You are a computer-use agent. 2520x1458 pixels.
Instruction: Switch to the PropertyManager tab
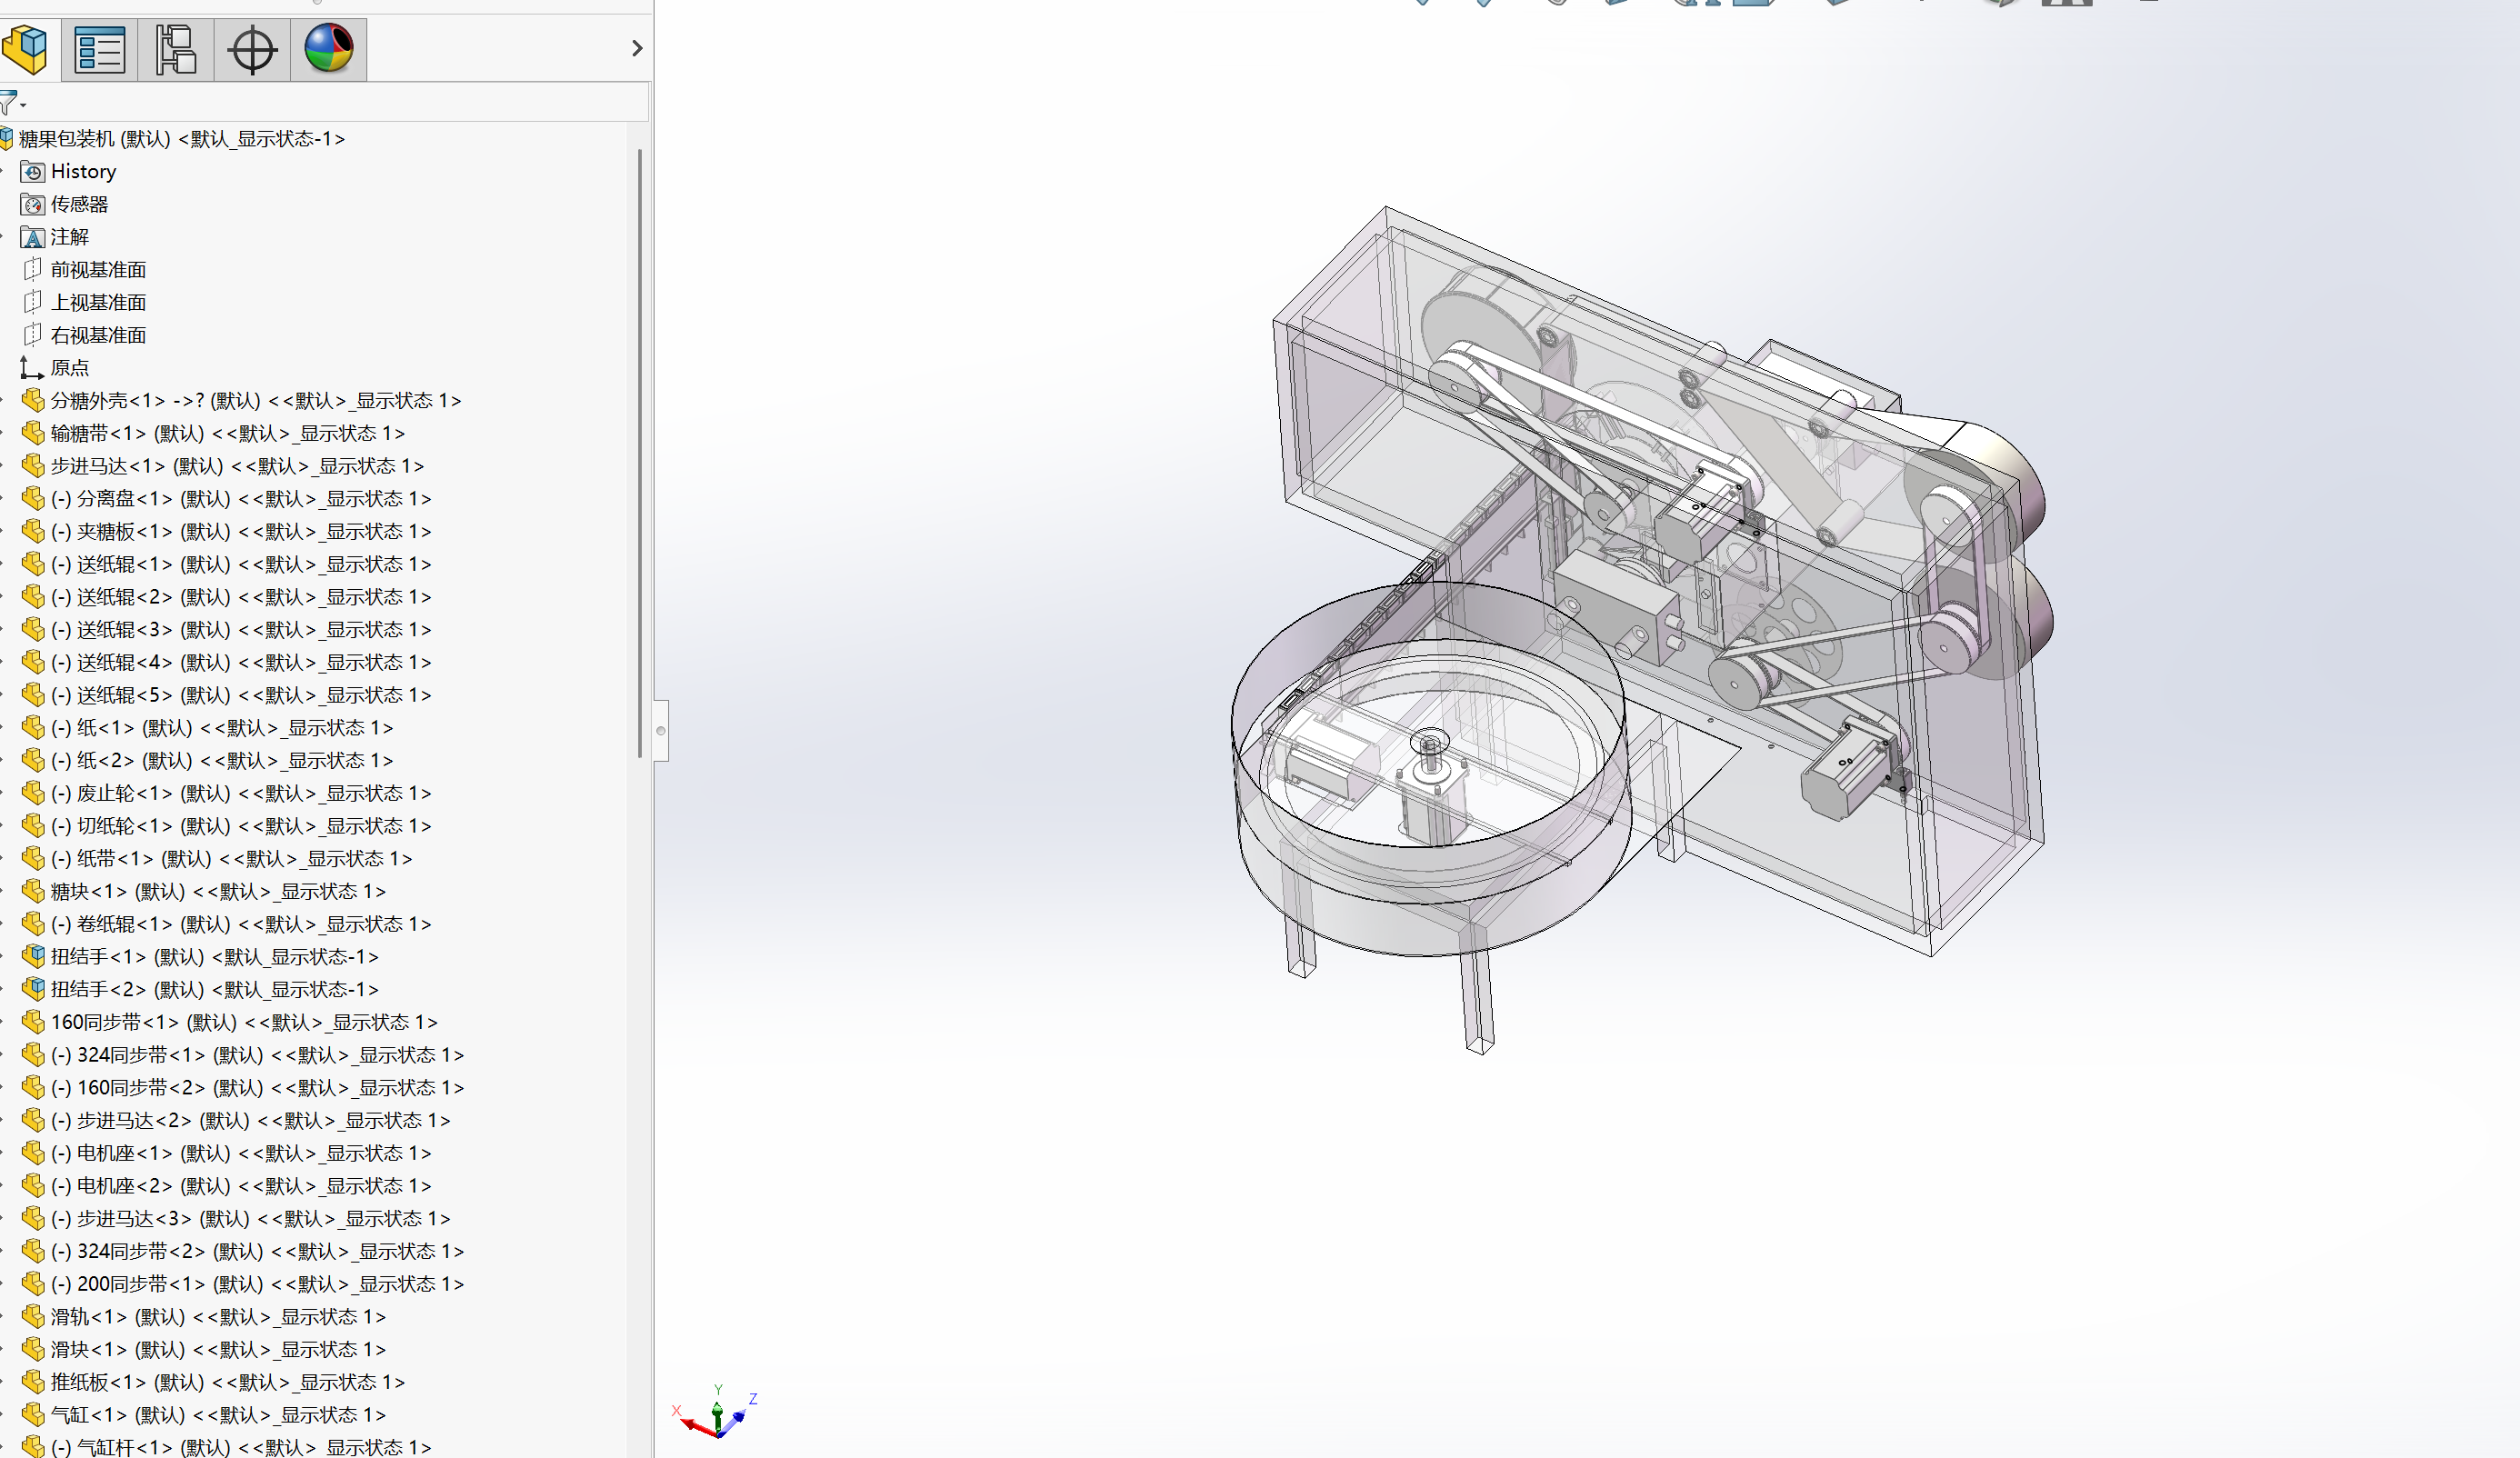point(100,49)
